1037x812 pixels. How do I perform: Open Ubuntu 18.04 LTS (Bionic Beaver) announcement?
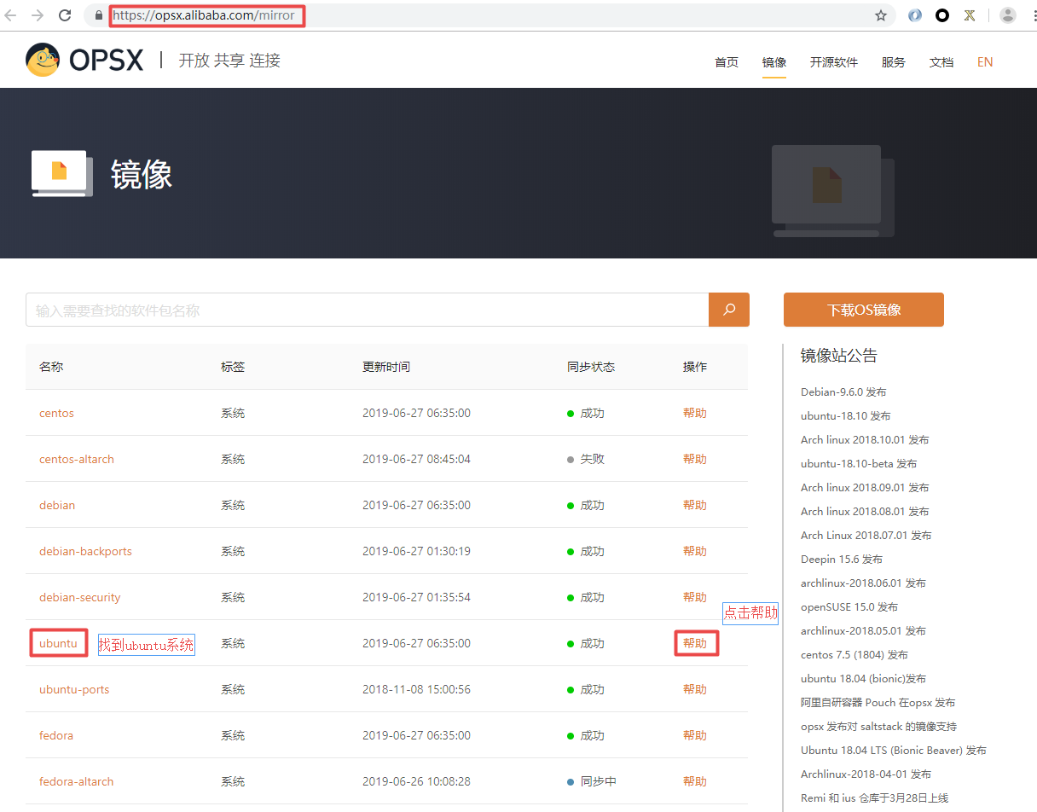click(x=894, y=751)
